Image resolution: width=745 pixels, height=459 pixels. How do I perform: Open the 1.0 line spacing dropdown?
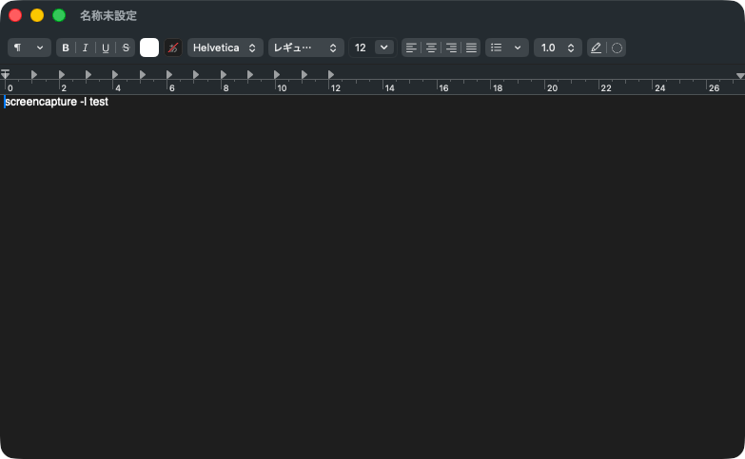click(558, 48)
